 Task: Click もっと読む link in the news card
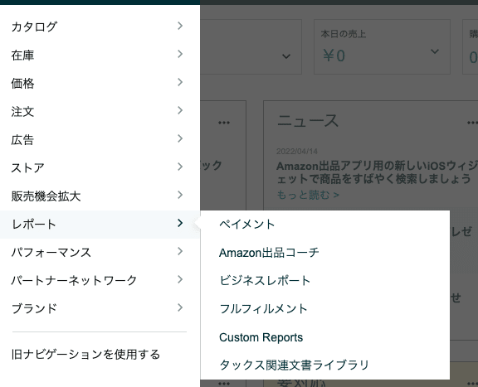click(308, 195)
